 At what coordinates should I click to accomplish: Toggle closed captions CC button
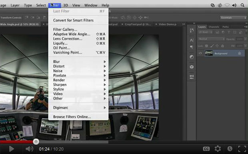coord(206,149)
